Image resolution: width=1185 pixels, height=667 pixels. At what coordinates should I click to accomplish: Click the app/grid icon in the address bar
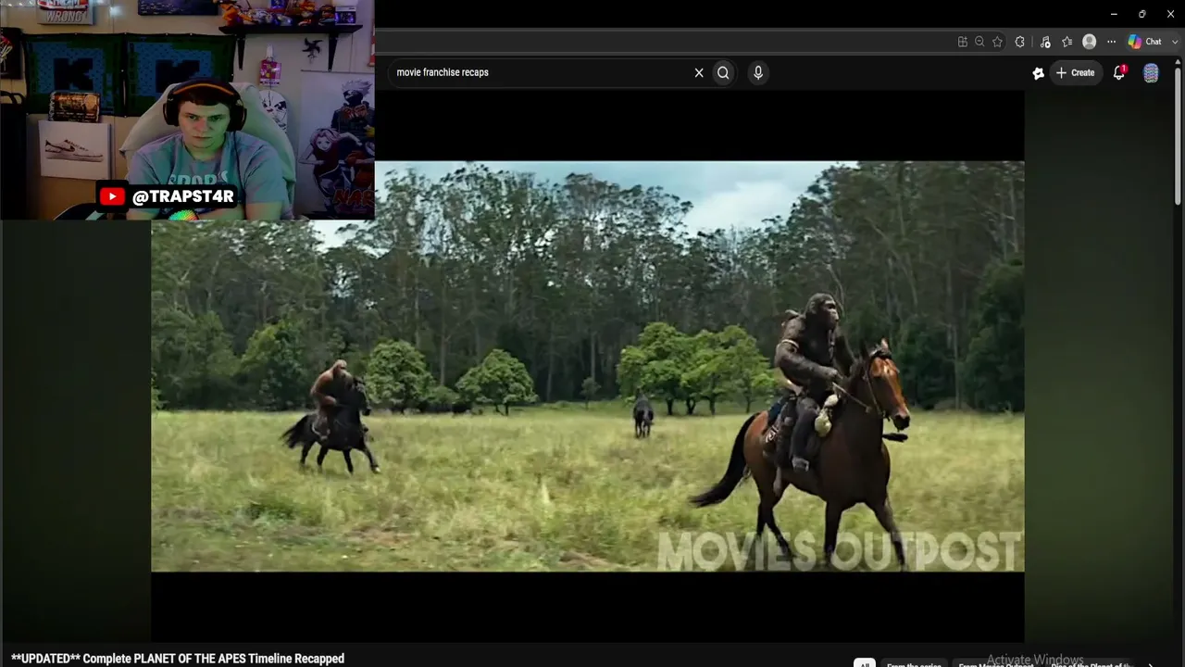[963, 42]
